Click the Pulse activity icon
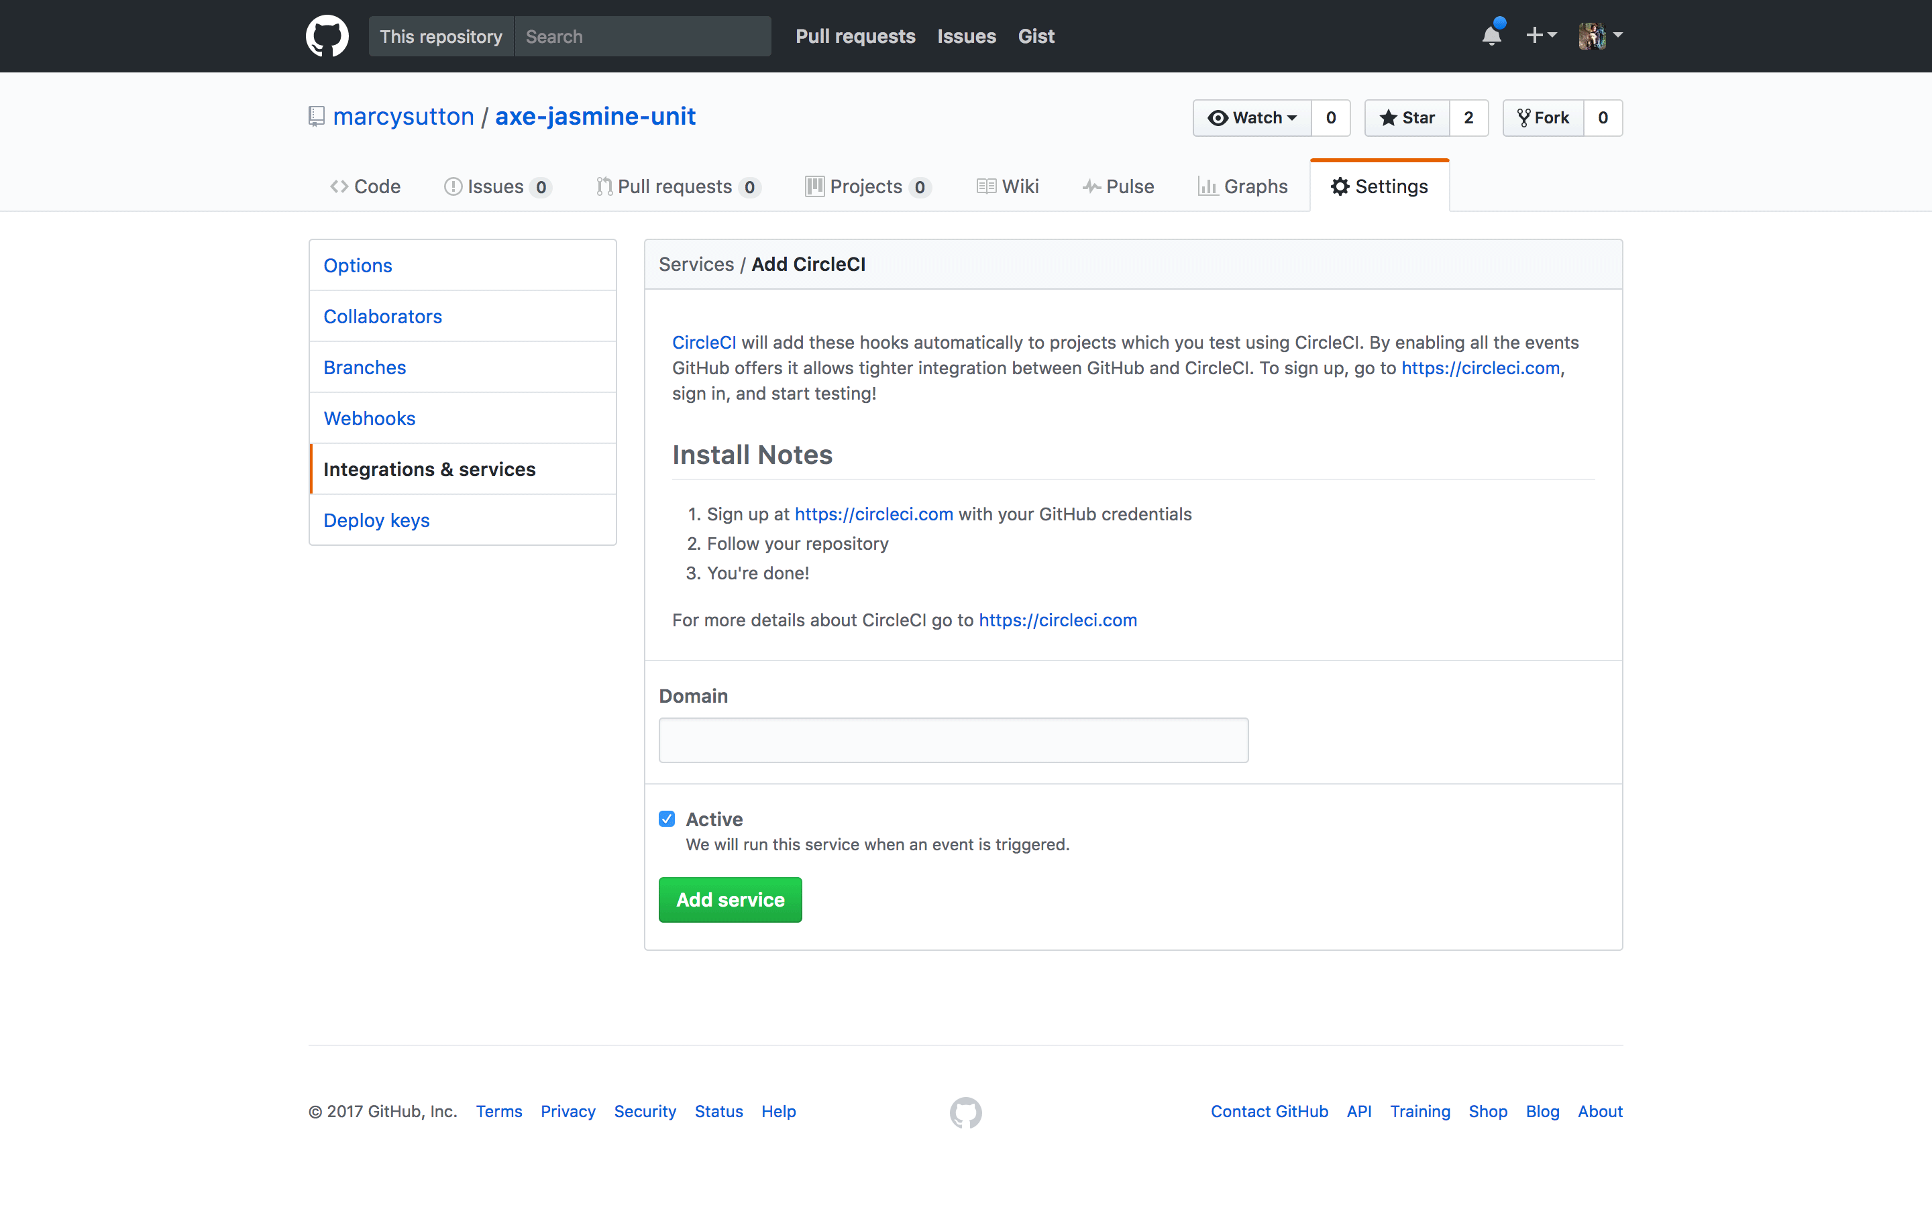 click(1092, 186)
